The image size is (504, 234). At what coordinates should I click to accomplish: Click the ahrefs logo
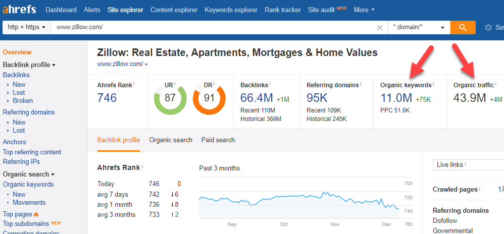pyautogui.click(x=19, y=10)
